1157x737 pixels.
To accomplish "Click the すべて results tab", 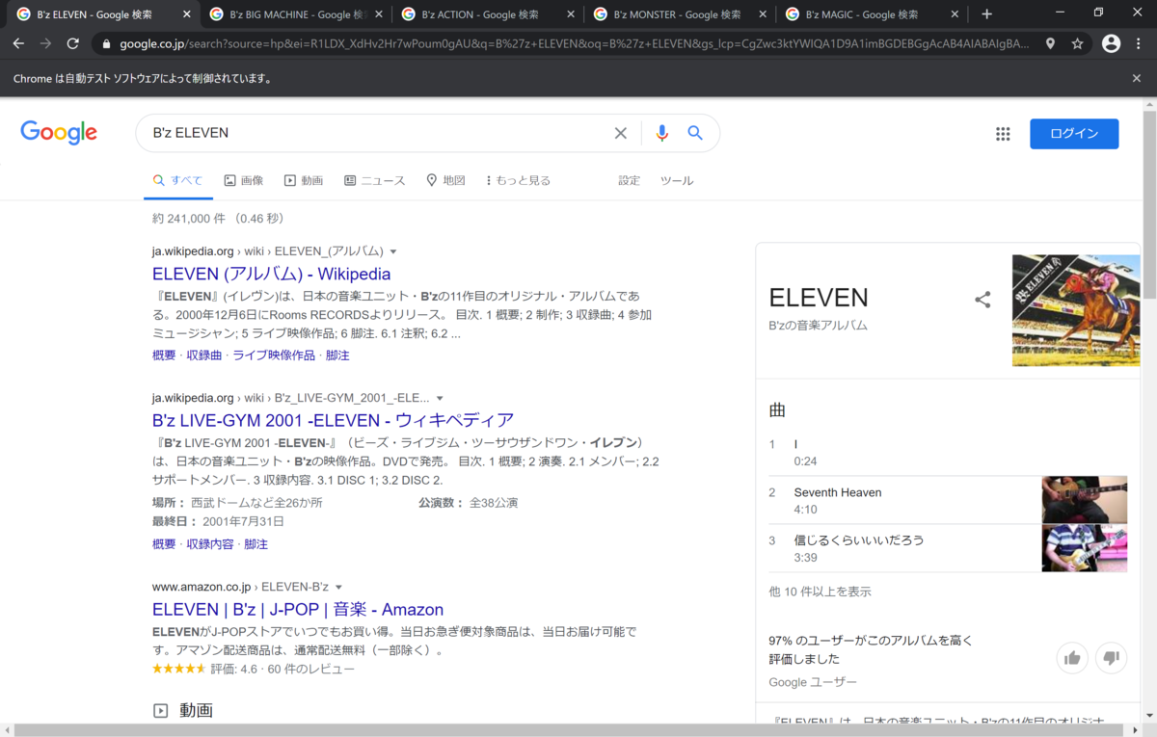I will click(x=178, y=180).
